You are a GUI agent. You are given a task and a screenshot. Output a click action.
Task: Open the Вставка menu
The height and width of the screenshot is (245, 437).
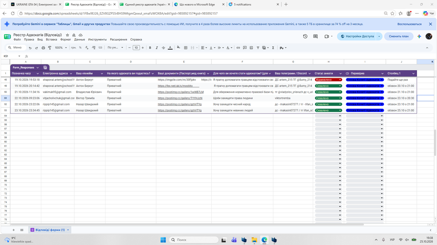pyautogui.click(x=52, y=40)
